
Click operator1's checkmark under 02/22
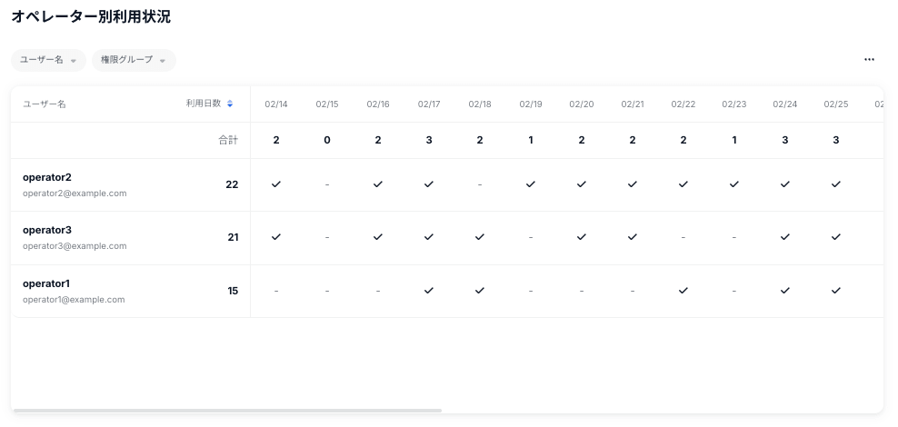tap(683, 291)
